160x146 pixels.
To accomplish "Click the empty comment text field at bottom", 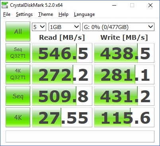I will pos(80,136).
